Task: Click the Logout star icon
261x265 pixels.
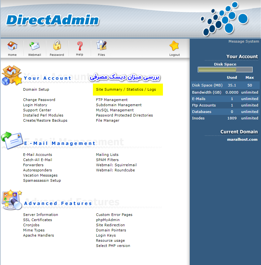Action: [x=174, y=46]
